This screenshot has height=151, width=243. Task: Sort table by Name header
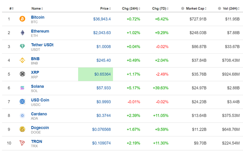point(37,9)
